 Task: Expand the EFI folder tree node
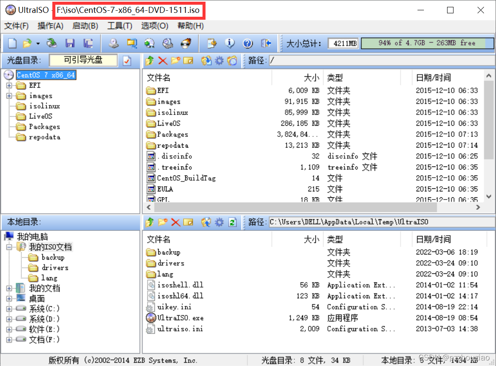pyautogui.click(x=9, y=85)
